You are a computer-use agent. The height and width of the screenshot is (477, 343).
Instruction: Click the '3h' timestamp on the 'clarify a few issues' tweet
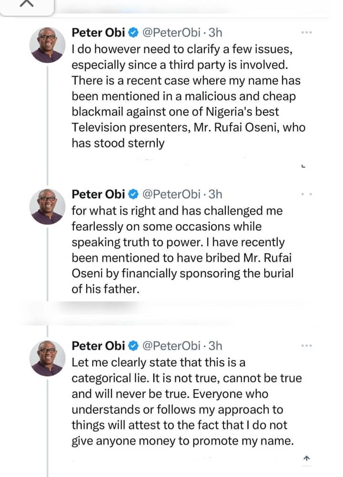[x=216, y=33]
